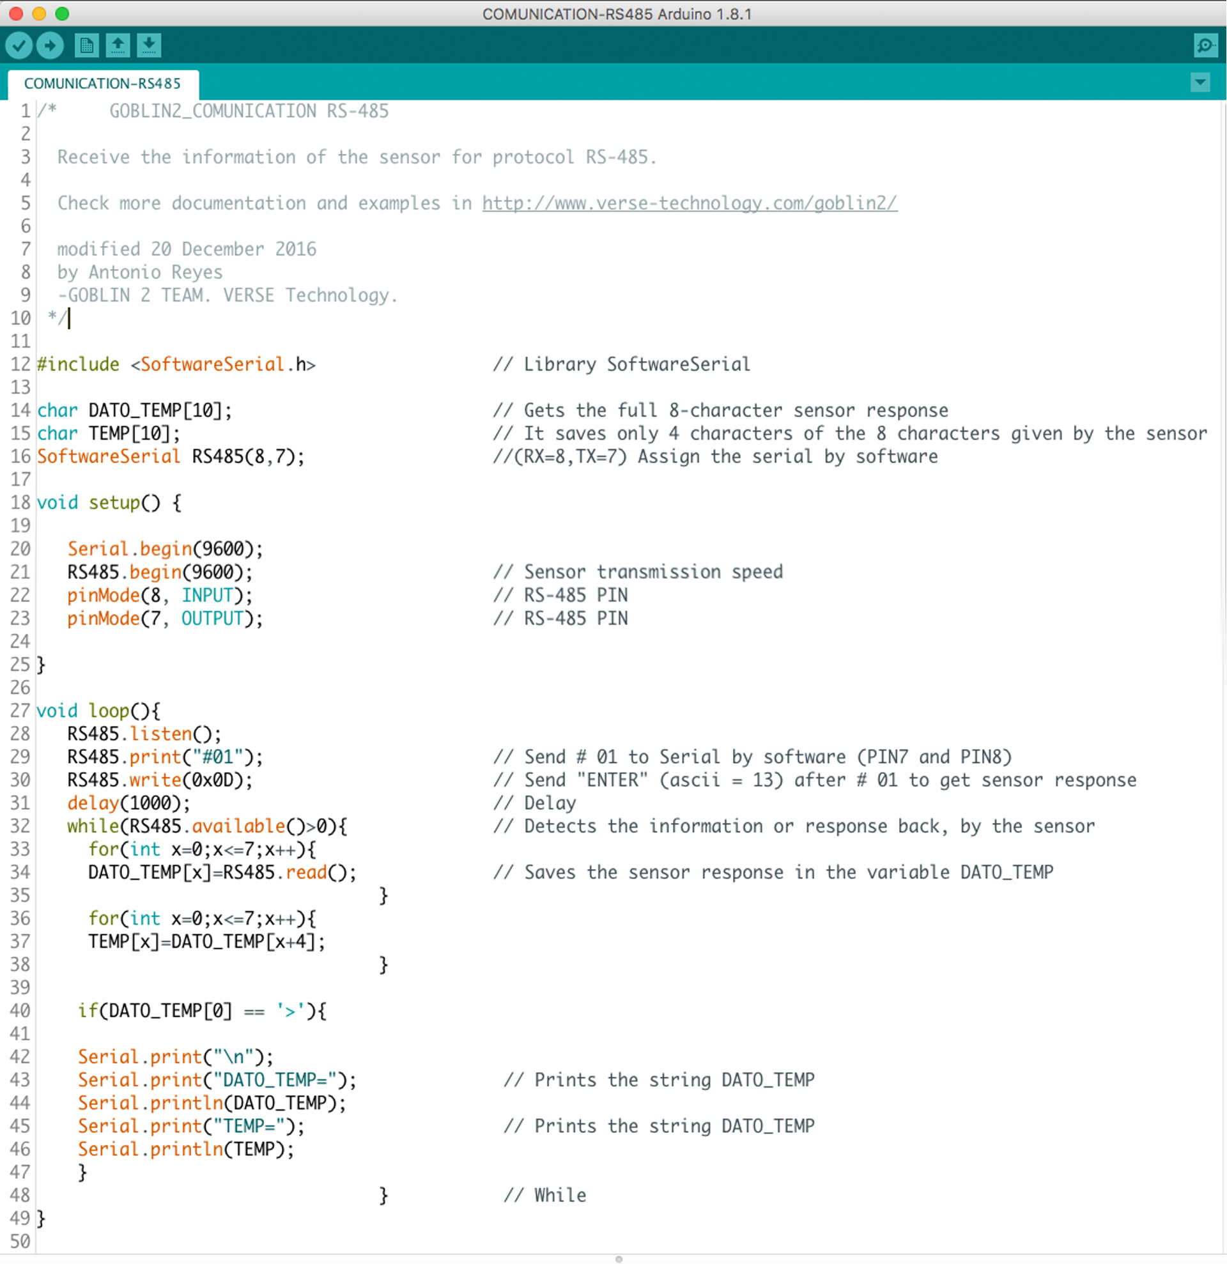Click the 'char TEMP[10];' declaration

(x=109, y=433)
